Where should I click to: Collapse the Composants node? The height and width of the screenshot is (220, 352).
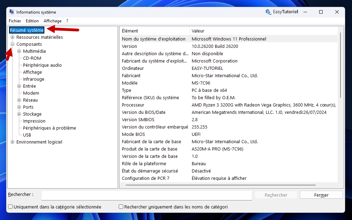tap(12, 44)
